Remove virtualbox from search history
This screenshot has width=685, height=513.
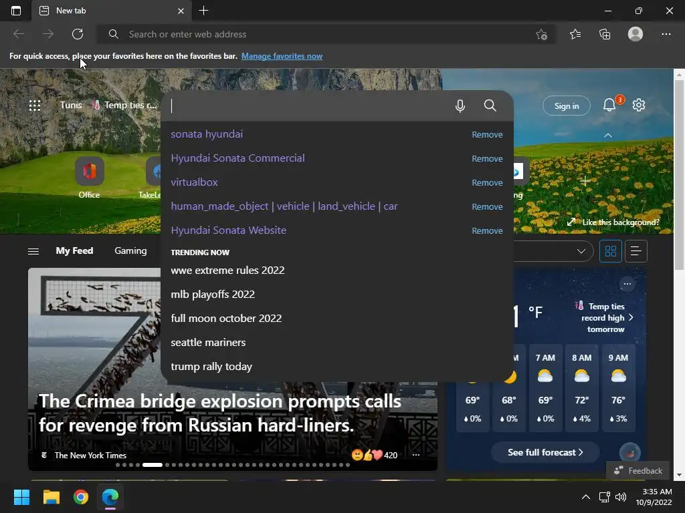[487, 182]
